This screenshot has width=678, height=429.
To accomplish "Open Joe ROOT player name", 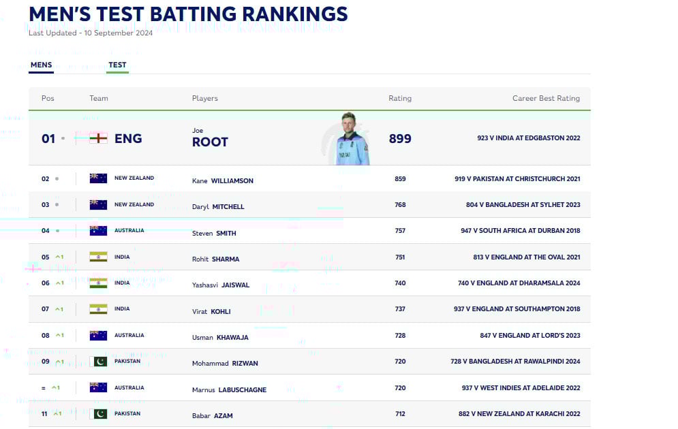I will pos(210,142).
